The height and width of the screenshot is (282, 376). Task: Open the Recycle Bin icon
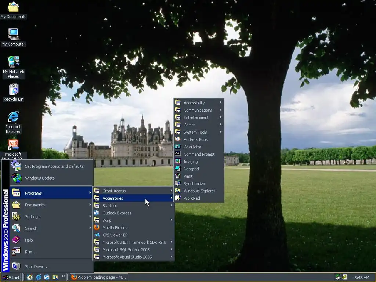coord(13,92)
